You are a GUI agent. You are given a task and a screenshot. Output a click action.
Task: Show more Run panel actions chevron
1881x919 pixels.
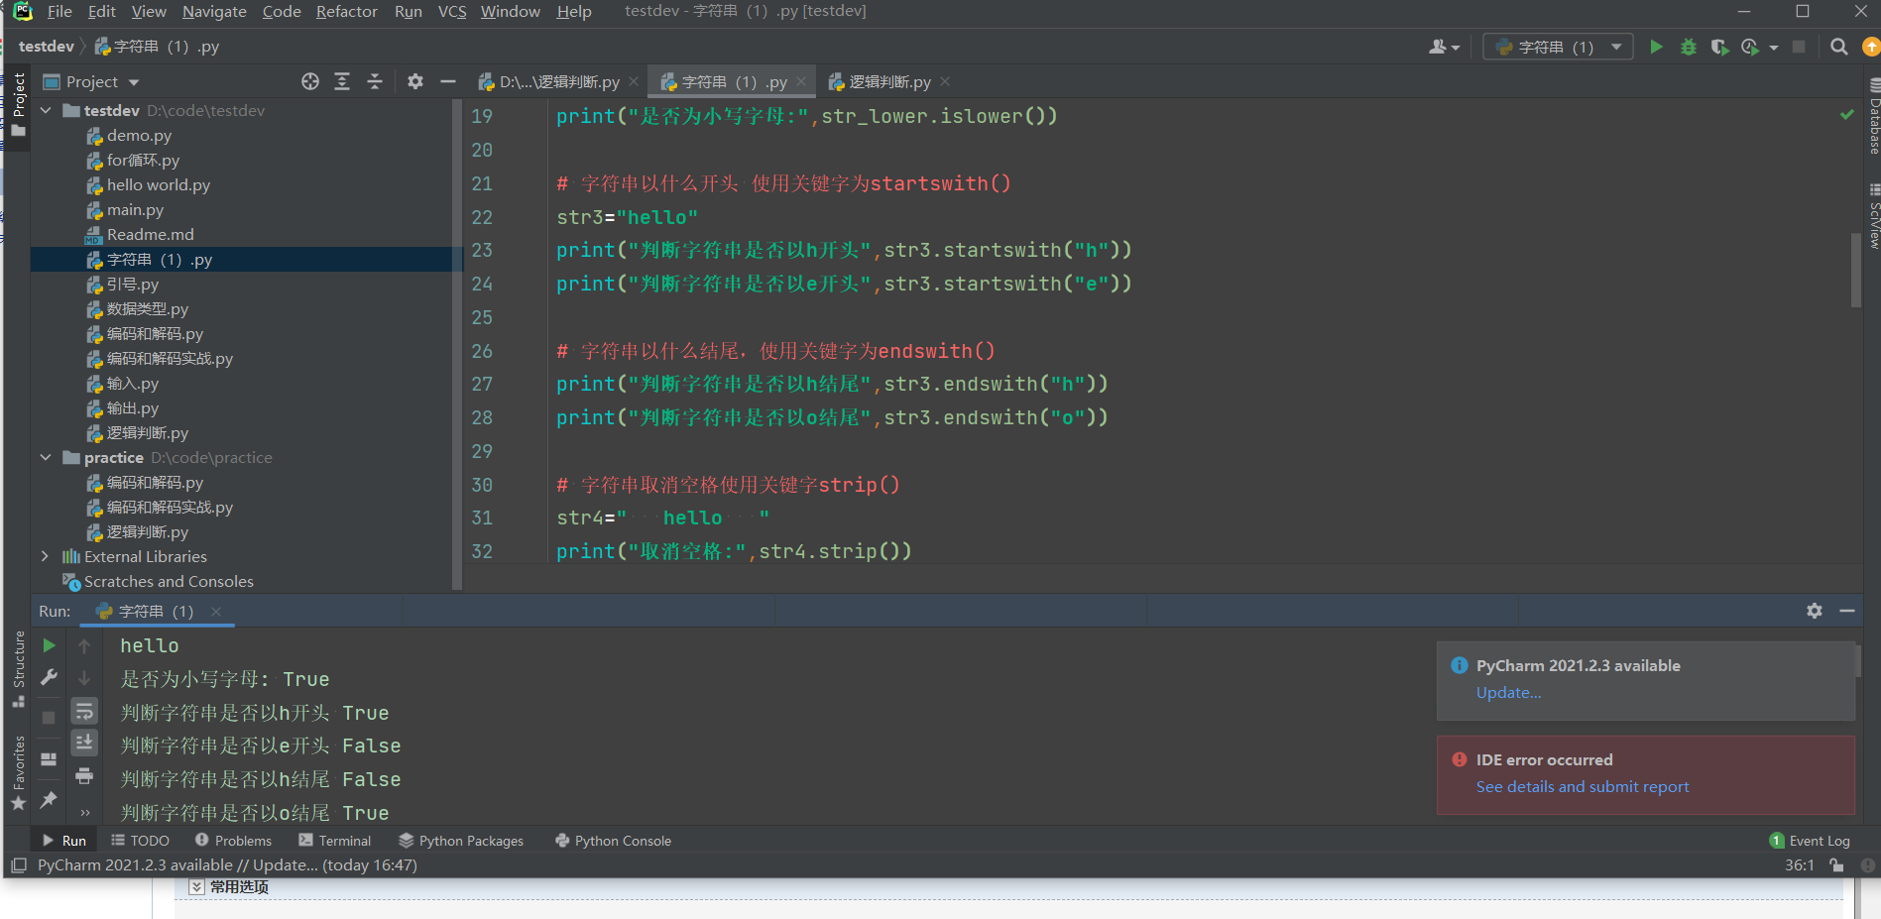[84, 813]
